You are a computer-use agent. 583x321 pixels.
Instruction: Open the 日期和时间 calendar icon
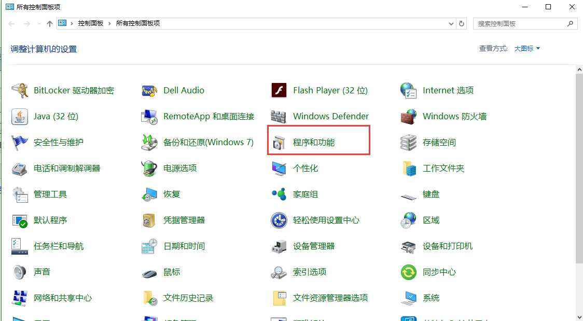pyautogui.click(x=149, y=246)
